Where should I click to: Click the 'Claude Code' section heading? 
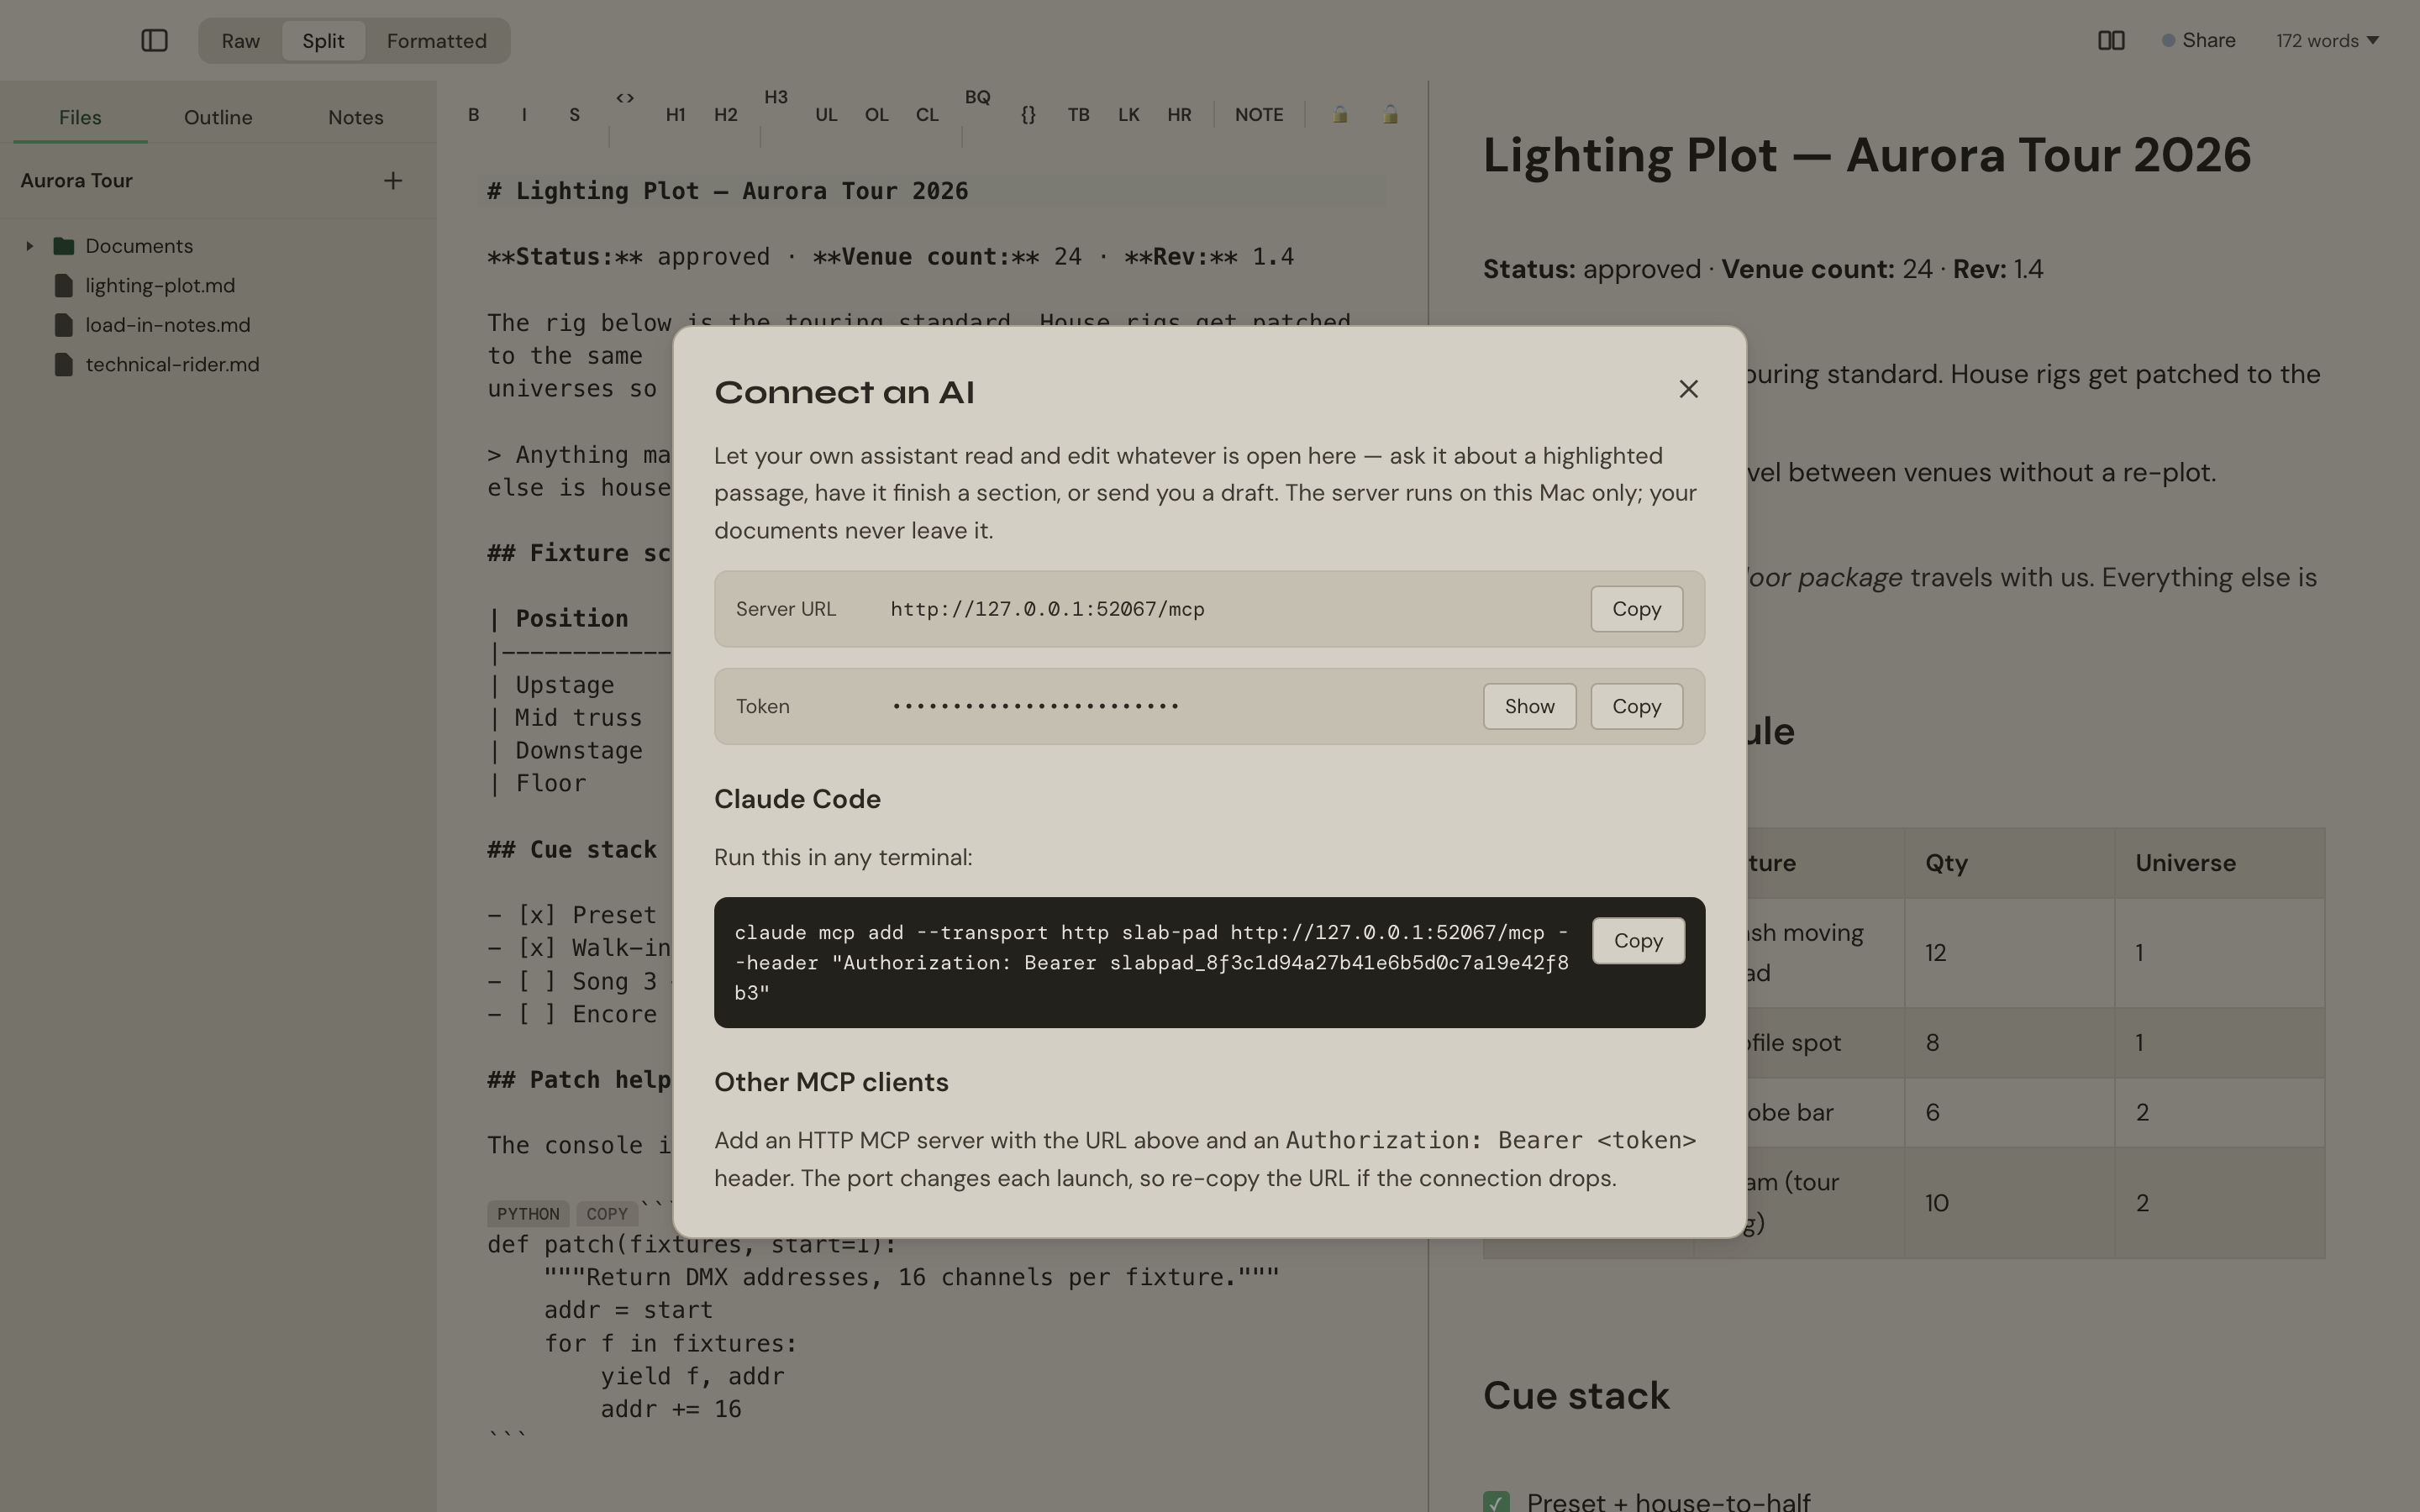(797, 799)
